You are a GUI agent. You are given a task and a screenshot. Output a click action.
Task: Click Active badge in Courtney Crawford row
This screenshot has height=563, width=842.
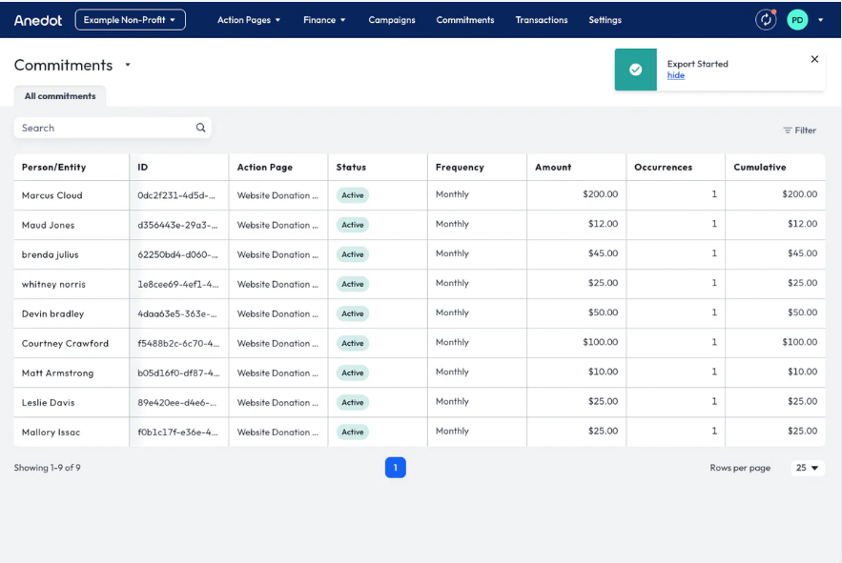click(352, 343)
